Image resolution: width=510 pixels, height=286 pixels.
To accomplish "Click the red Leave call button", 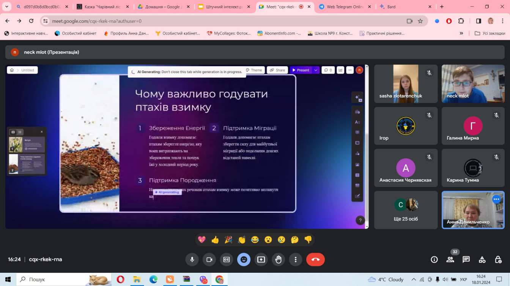I will click(315, 260).
